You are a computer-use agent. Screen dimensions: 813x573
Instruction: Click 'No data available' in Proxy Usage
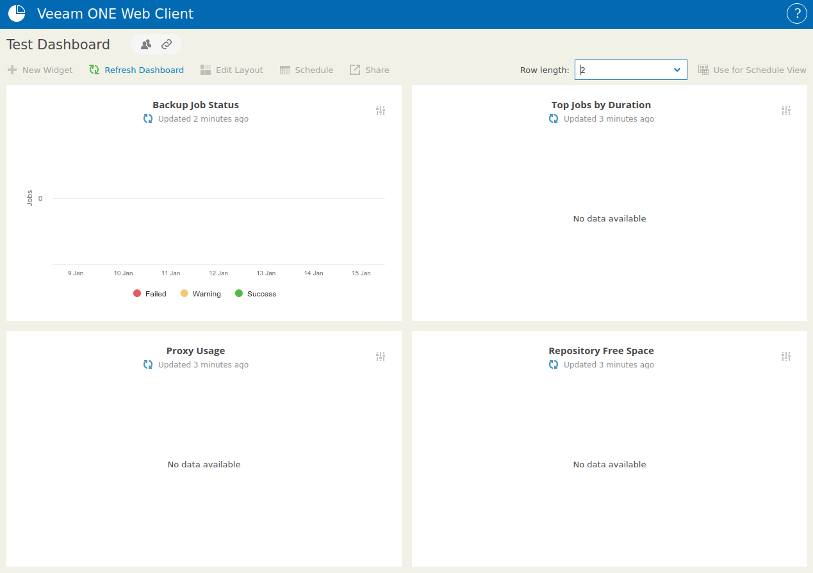204,464
